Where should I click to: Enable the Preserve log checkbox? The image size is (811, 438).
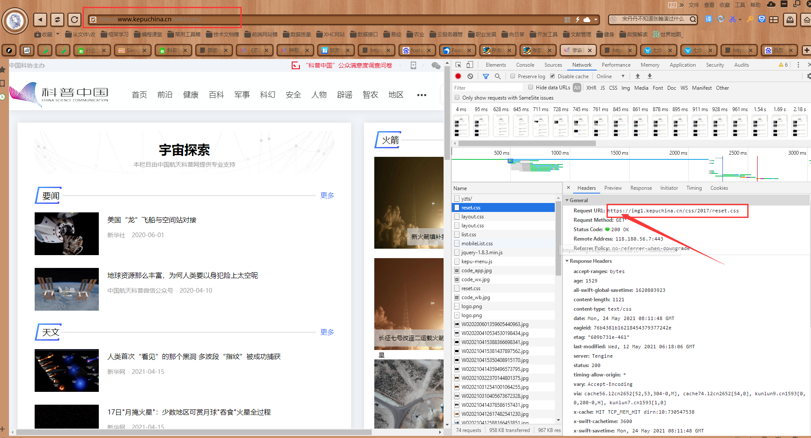coord(512,76)
